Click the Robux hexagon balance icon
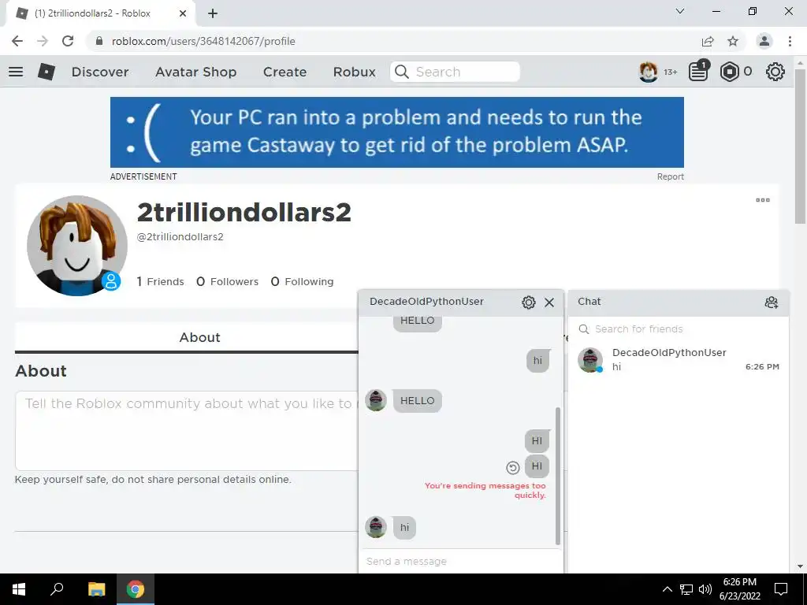Screen dimensions: 807x605 (729, 72)
